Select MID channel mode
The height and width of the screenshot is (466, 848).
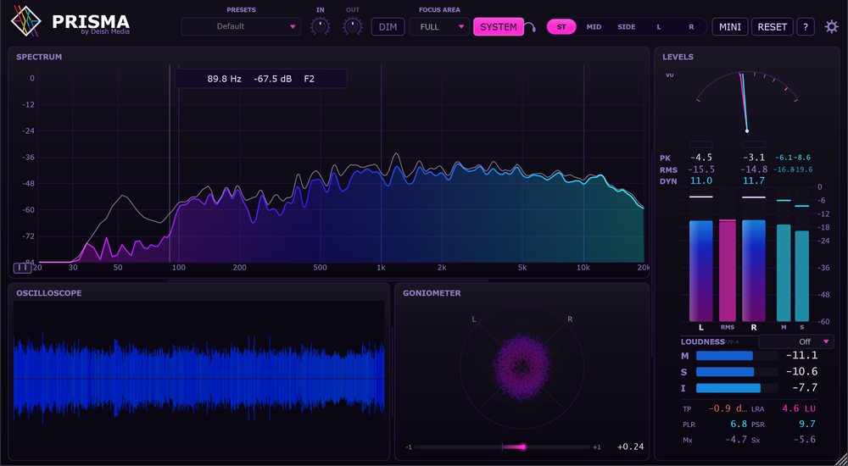pyautogui.click(x=594, y=26)
